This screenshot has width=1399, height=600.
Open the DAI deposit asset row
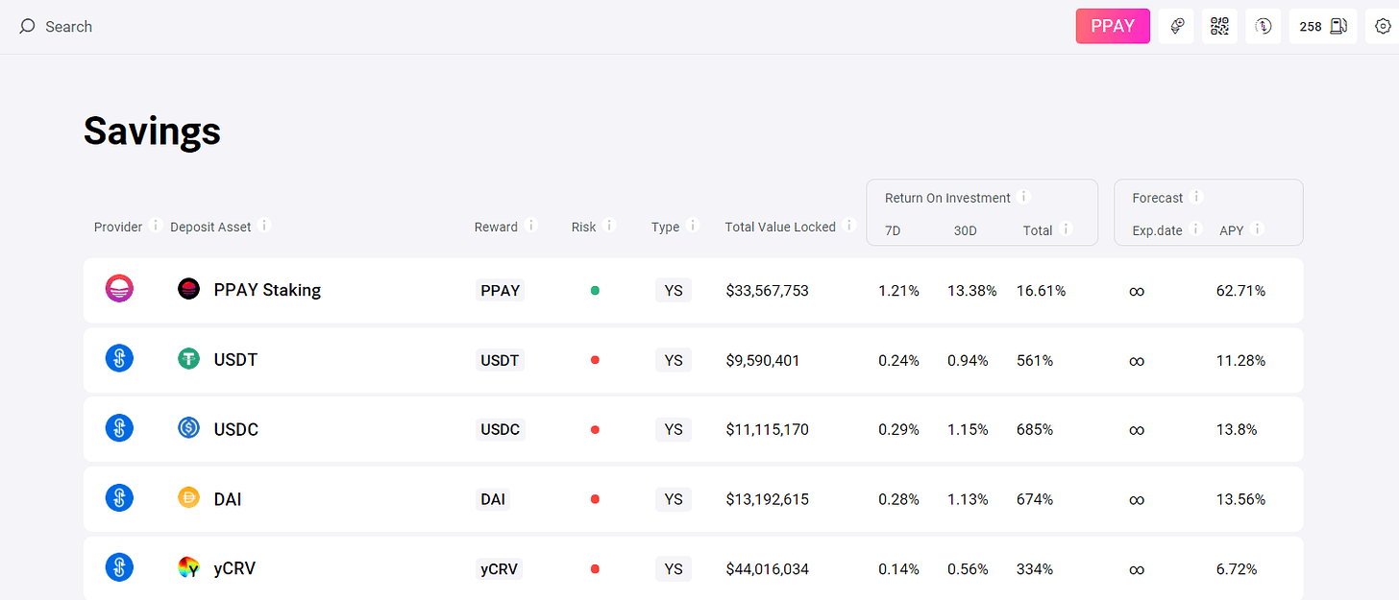[693, 499]
